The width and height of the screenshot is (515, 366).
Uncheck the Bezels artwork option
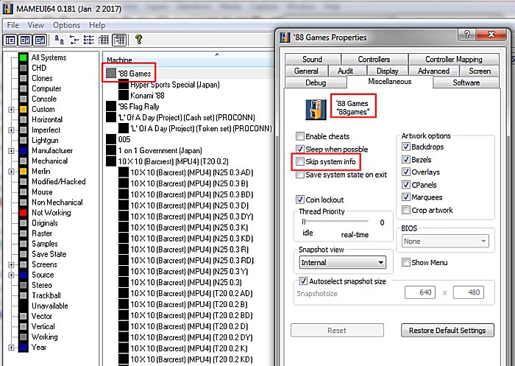tap(406, 160)
